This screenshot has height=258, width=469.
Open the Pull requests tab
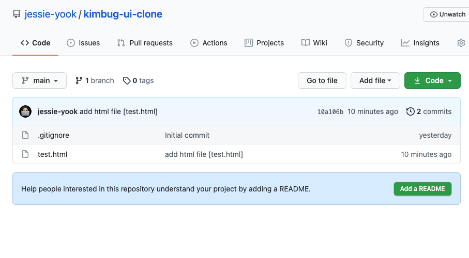[x=145, y=43]
